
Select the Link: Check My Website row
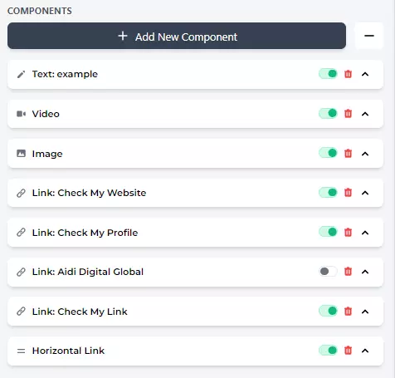(195, 193)
